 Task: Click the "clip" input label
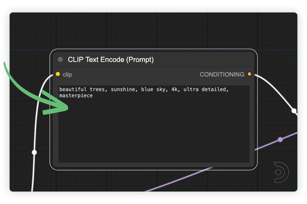(67, 74)
